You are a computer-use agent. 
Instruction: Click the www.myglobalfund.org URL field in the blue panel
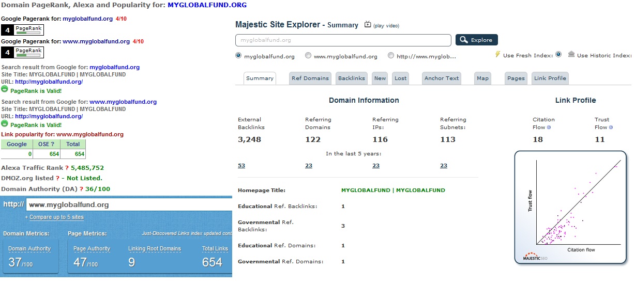(x=129, y=204)
